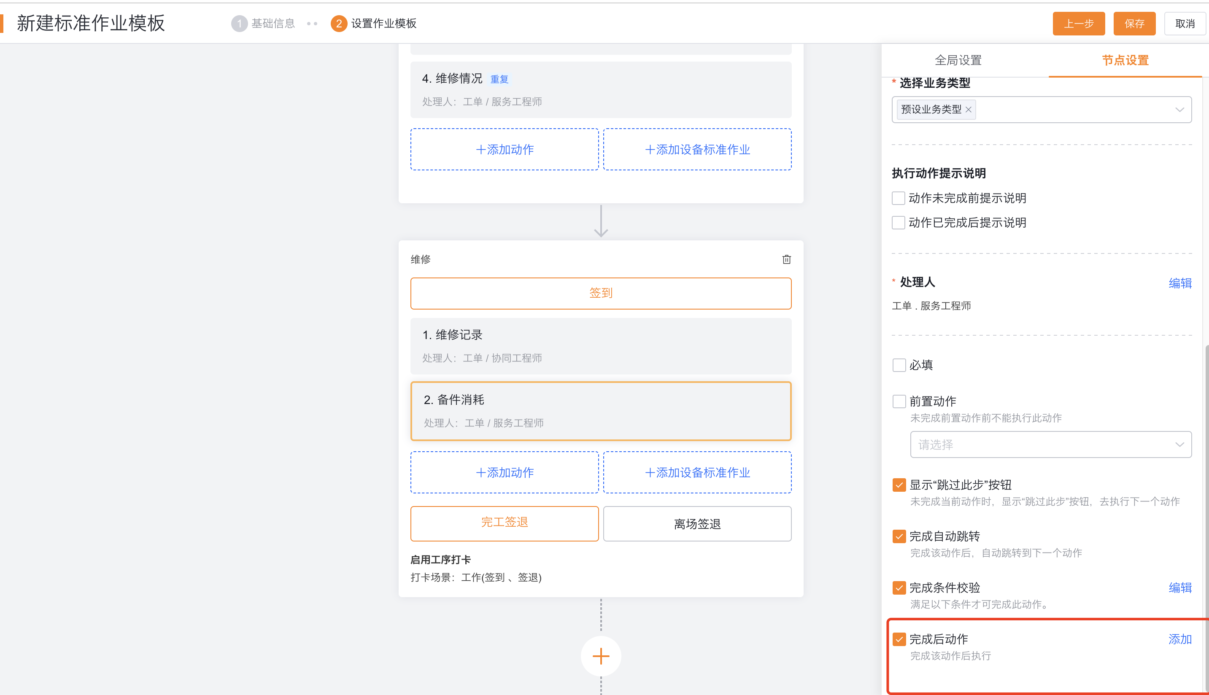Click the plus circle to add a node
This screenshot has height=695, width=1209.
point(601,656)
